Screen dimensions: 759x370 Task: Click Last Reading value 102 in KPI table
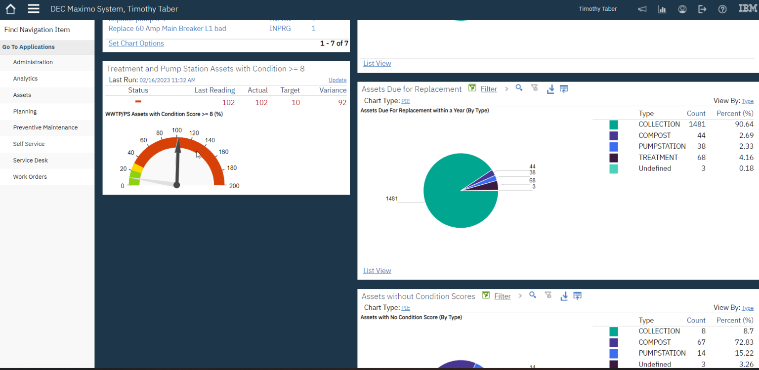[x=228, y=103]
